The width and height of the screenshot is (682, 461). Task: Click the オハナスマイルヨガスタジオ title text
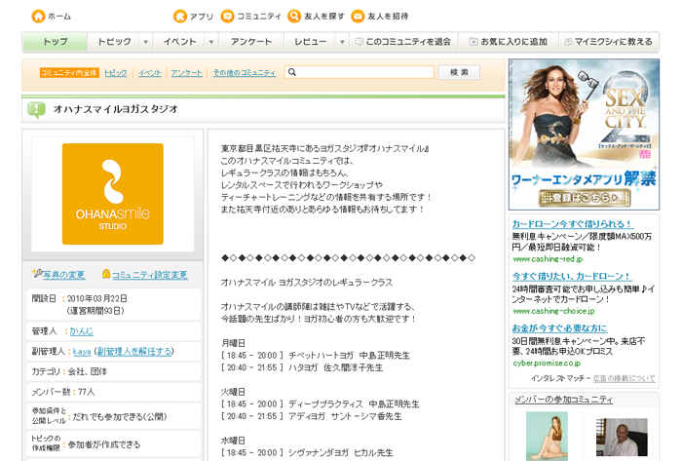[x=116, y=109]
